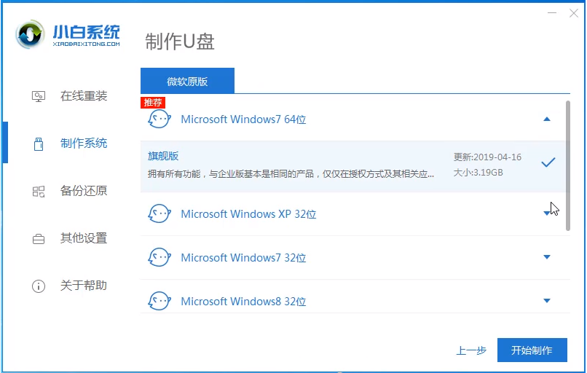Click the USB drive icon for 制作系统
This screenshot has width=587, height=373.
pyautogui.click(x=38, y=144)
